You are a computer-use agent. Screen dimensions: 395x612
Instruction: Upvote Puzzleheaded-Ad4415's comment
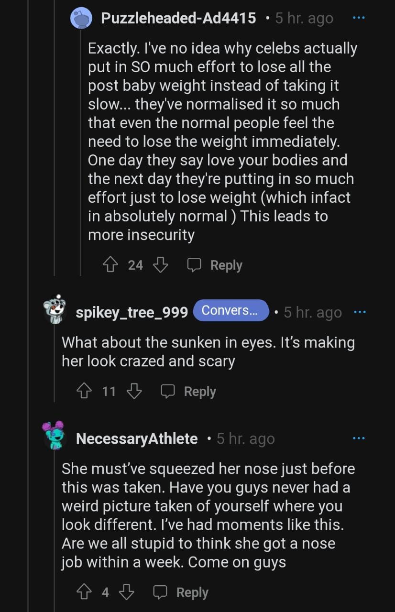(x=111, y=265)
